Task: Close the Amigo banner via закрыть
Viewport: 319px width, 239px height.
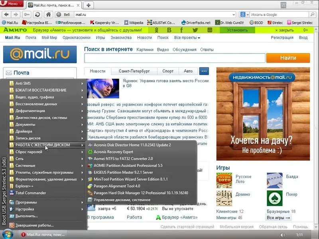Action: click(284, 30)
